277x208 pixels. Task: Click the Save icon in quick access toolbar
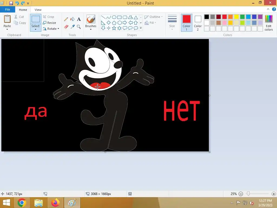coord(11,3)
